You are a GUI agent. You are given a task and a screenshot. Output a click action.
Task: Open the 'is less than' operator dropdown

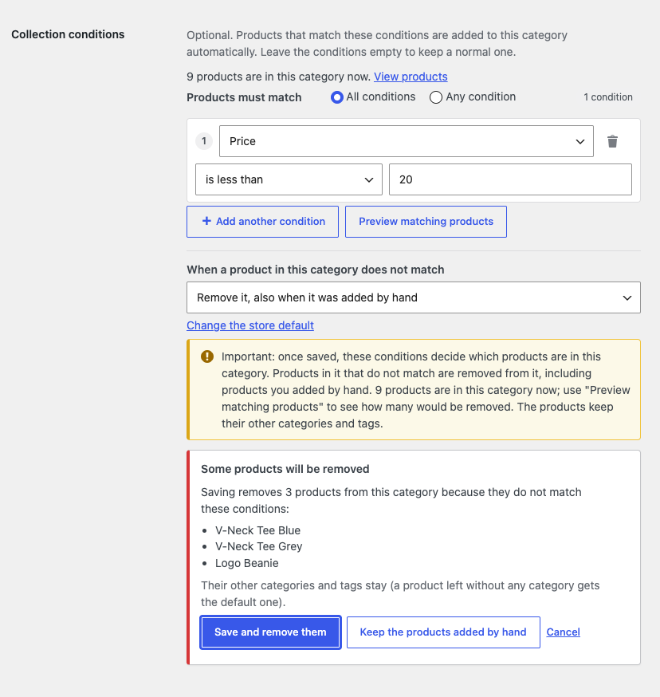pos(289,179)
